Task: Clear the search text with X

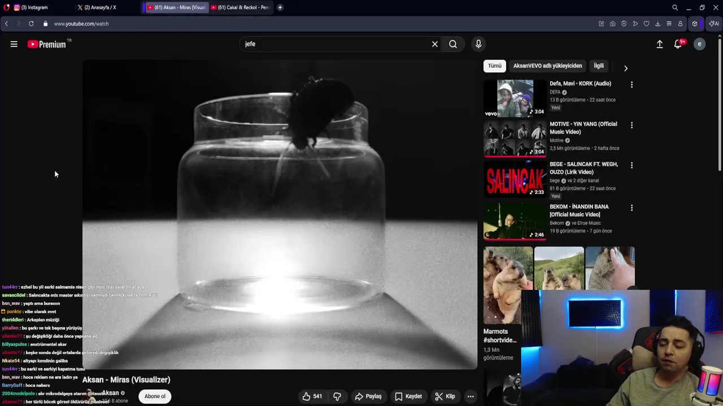Action: (435, 44)
